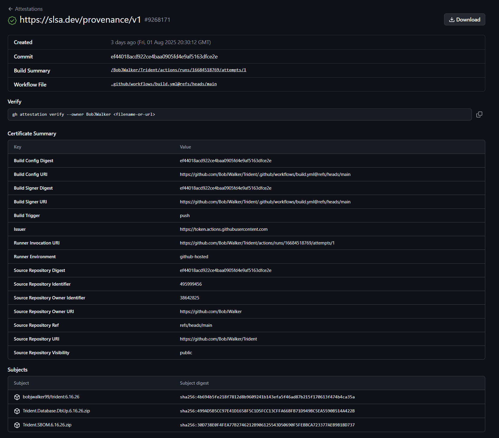This screenshot has height=438, width=499.
Task: Open the Build Summary workflow run link
Action: (178, 70)
